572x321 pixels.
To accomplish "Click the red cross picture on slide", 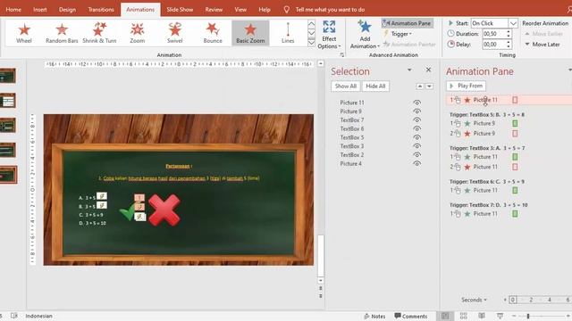I will [x=164, y=210].
